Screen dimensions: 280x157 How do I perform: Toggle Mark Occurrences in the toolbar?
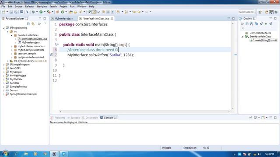[x=94, y=12]
